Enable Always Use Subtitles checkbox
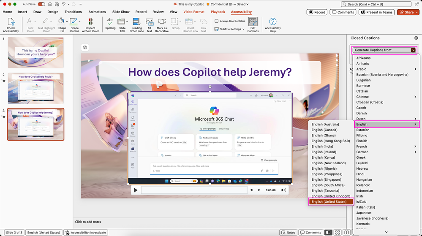This screenshot has width=422, height=236. 217,21
